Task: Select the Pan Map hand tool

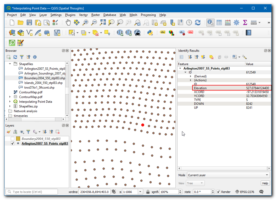Action: 68,23
